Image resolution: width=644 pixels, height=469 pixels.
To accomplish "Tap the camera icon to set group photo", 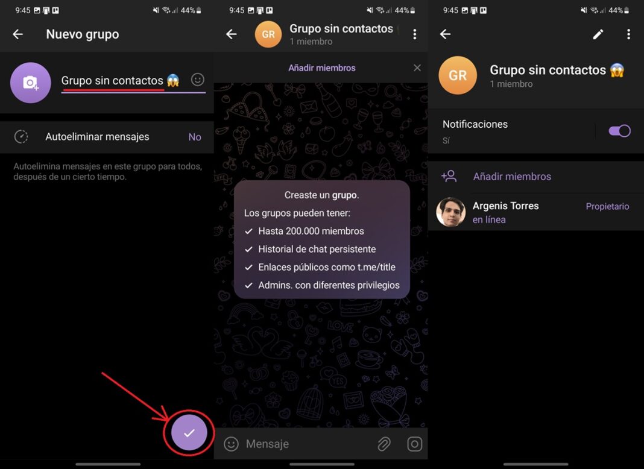I will (x=30, y=83).
